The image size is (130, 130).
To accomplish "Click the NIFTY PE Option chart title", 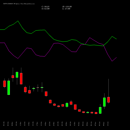I will 19,4.
